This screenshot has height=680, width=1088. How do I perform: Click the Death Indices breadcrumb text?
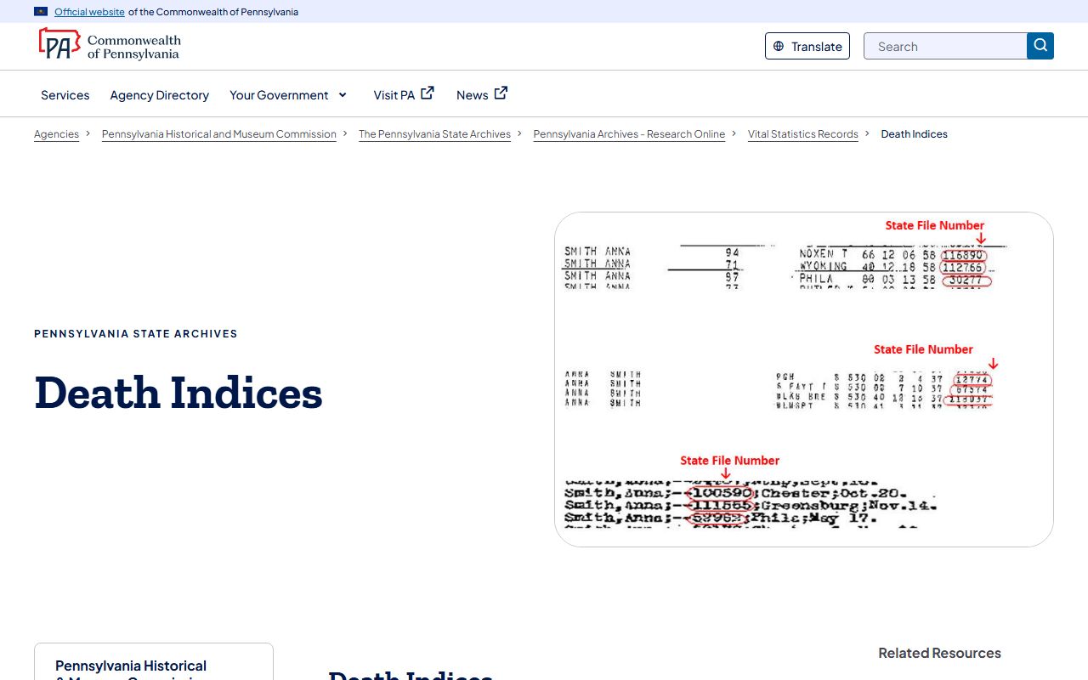click(x=914, y=134)
